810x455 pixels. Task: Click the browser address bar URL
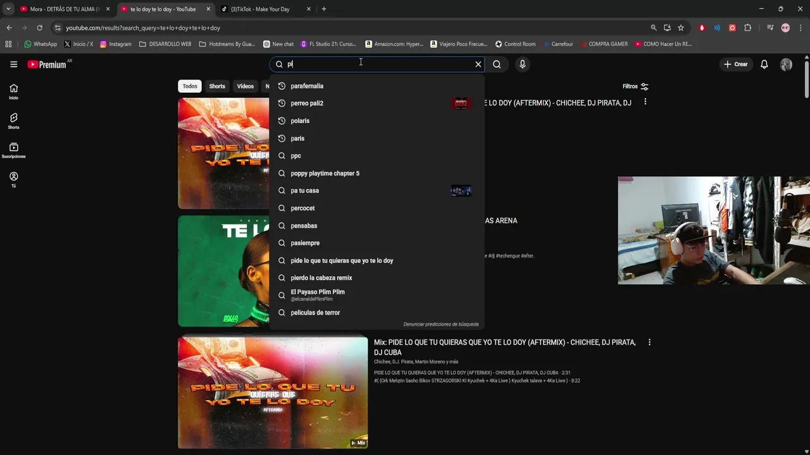[143, 28]
